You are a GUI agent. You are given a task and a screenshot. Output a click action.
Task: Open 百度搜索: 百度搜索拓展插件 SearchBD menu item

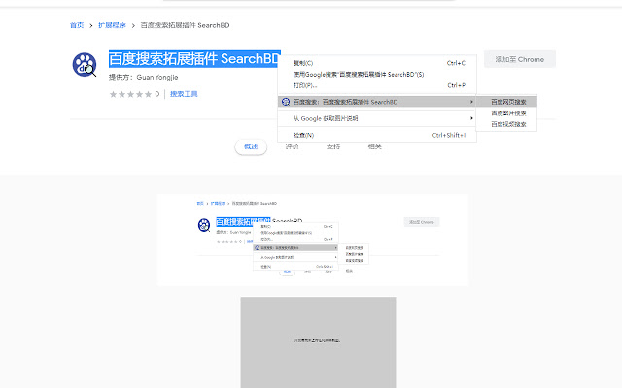[x=377, y=102]
